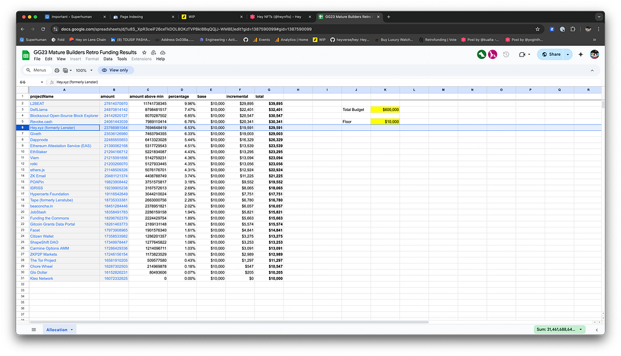621x356 pixels.
Task: Open the Revoke.cash project link
Action: tap(41, 122)
